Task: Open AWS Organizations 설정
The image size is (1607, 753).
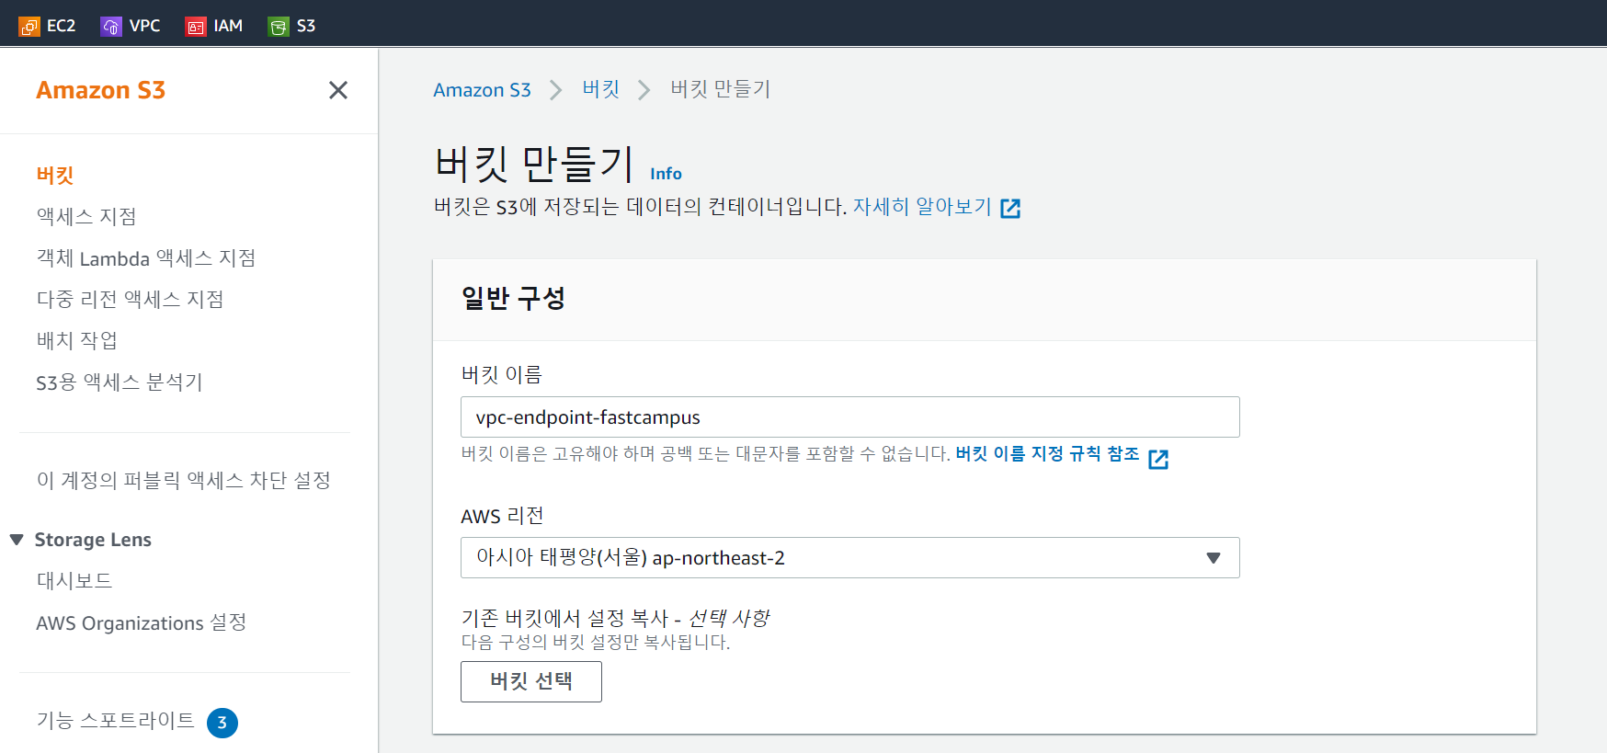Action: 142,622
